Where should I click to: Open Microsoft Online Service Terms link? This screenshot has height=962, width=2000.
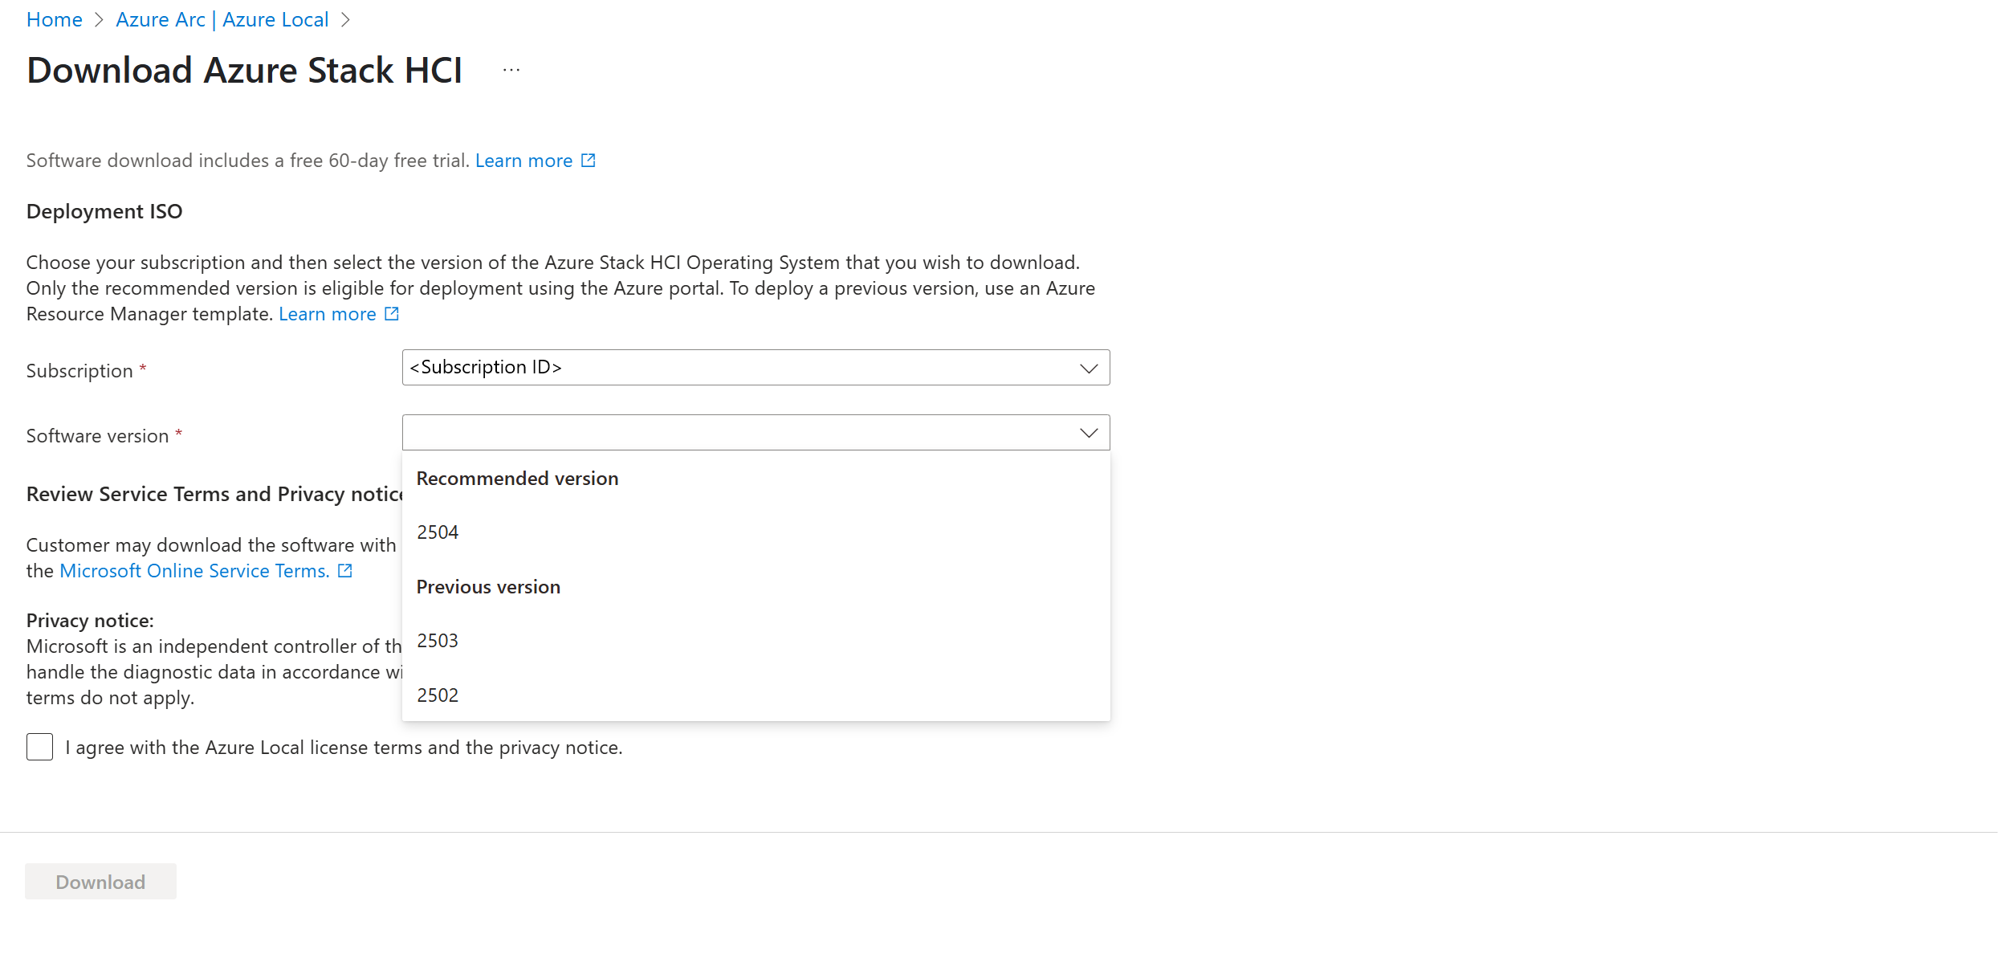click(x=194, y=571)
